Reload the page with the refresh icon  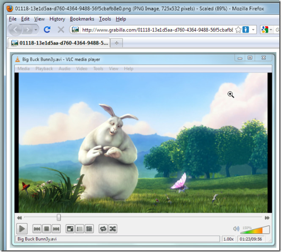(x=47, y=29)
